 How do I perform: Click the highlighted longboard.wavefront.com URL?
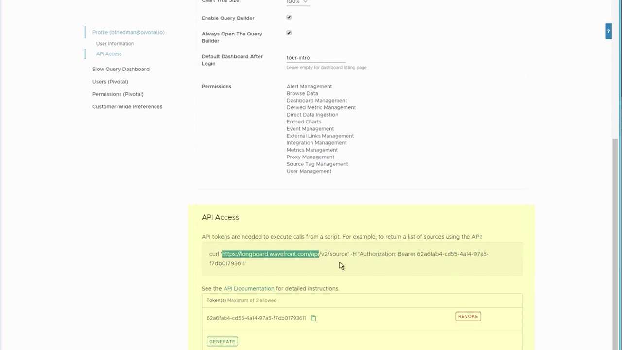pyautogui.click(x=270, y=254)
